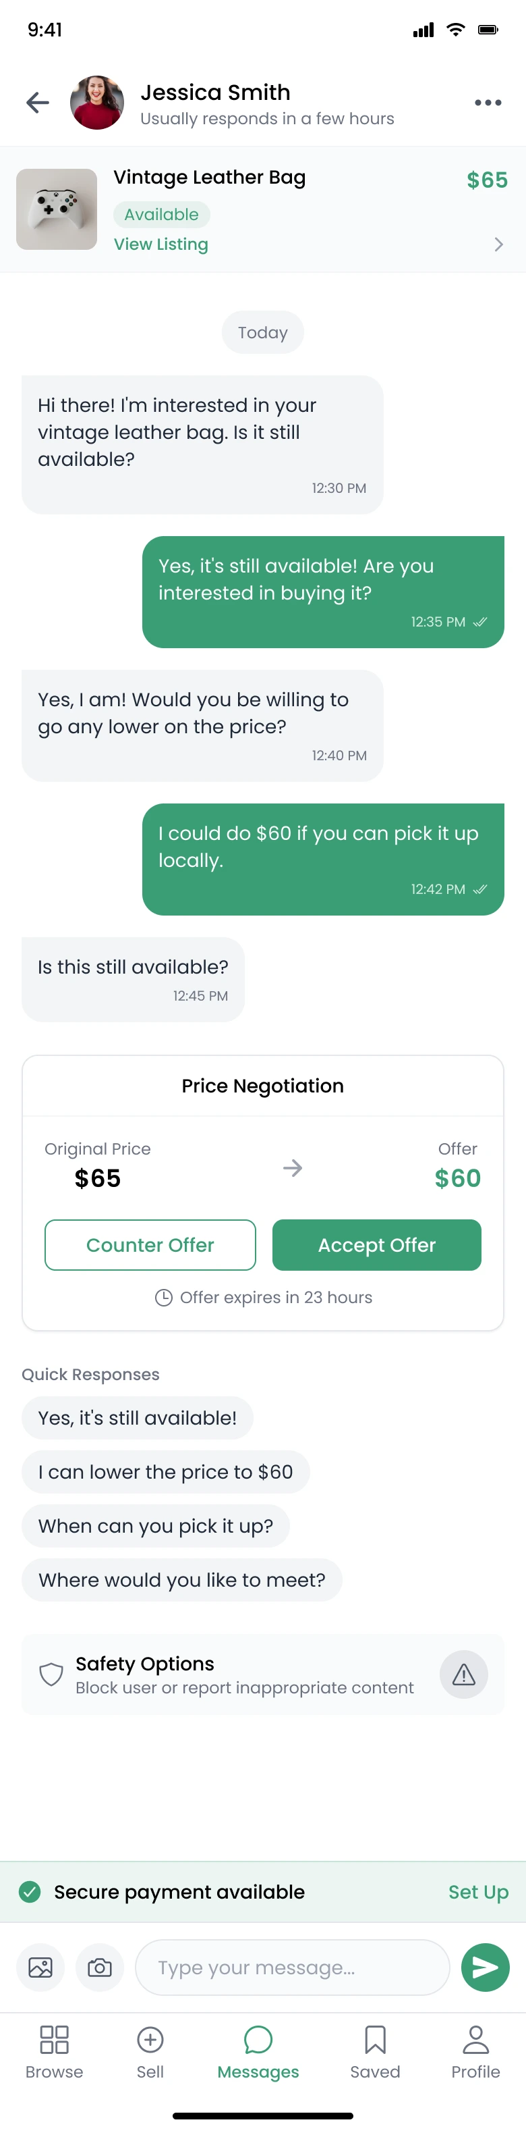Open the View Listing link
526x2139 pixels.
[161, 244]
